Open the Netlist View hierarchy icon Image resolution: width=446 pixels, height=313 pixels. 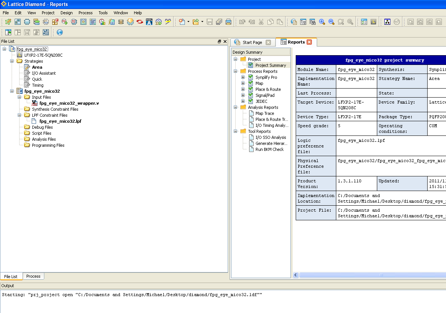click(36, 22)
